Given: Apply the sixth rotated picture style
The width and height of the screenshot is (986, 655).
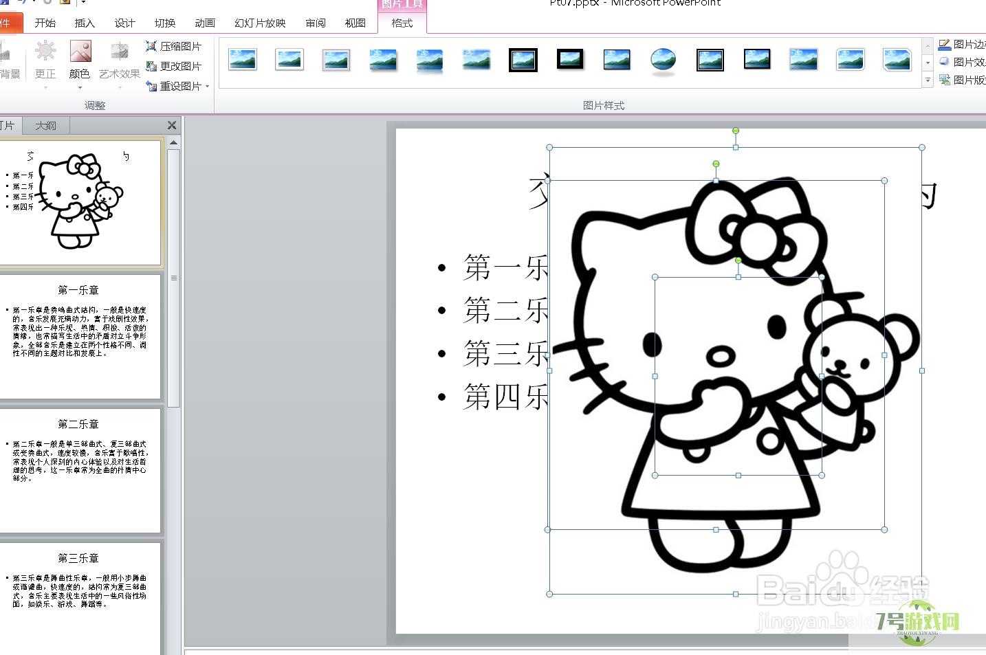Looking at the screenshot, I should click(476, 60).
